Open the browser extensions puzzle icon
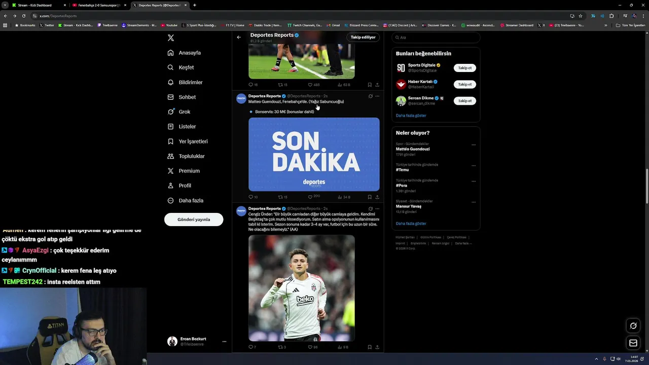 click(611, 16)
